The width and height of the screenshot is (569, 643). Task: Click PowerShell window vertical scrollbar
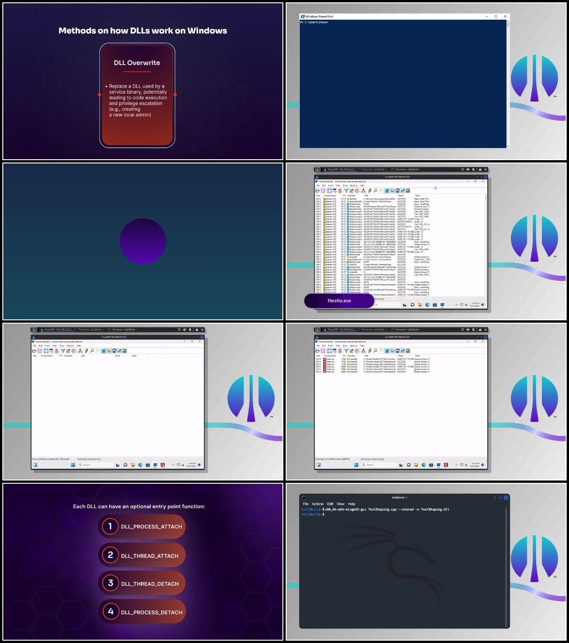[508, 83]
